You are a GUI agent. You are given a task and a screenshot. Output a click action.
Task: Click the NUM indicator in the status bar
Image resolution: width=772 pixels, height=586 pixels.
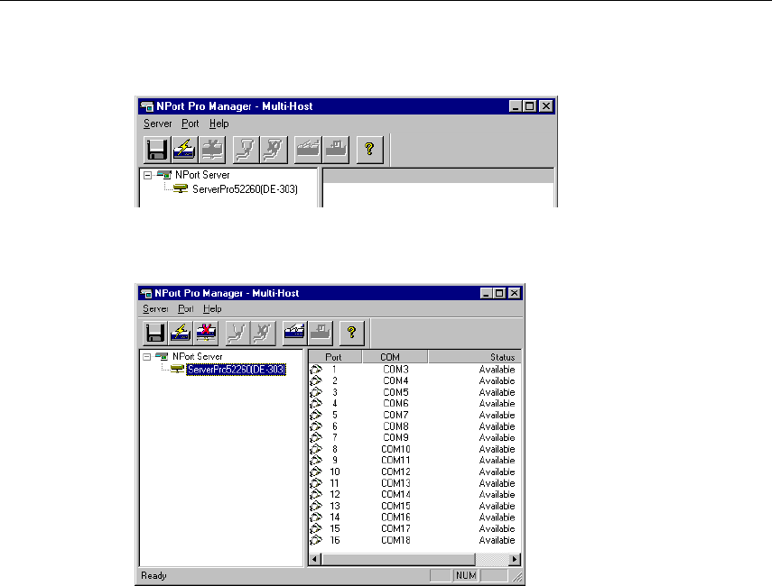click(466, 576)
